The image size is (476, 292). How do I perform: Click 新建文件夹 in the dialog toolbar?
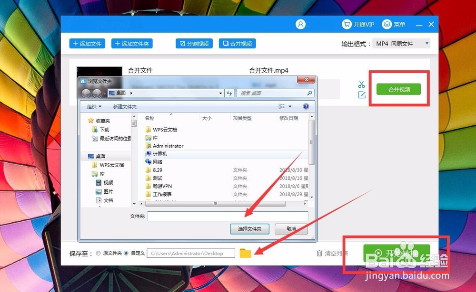coord(125,106)
